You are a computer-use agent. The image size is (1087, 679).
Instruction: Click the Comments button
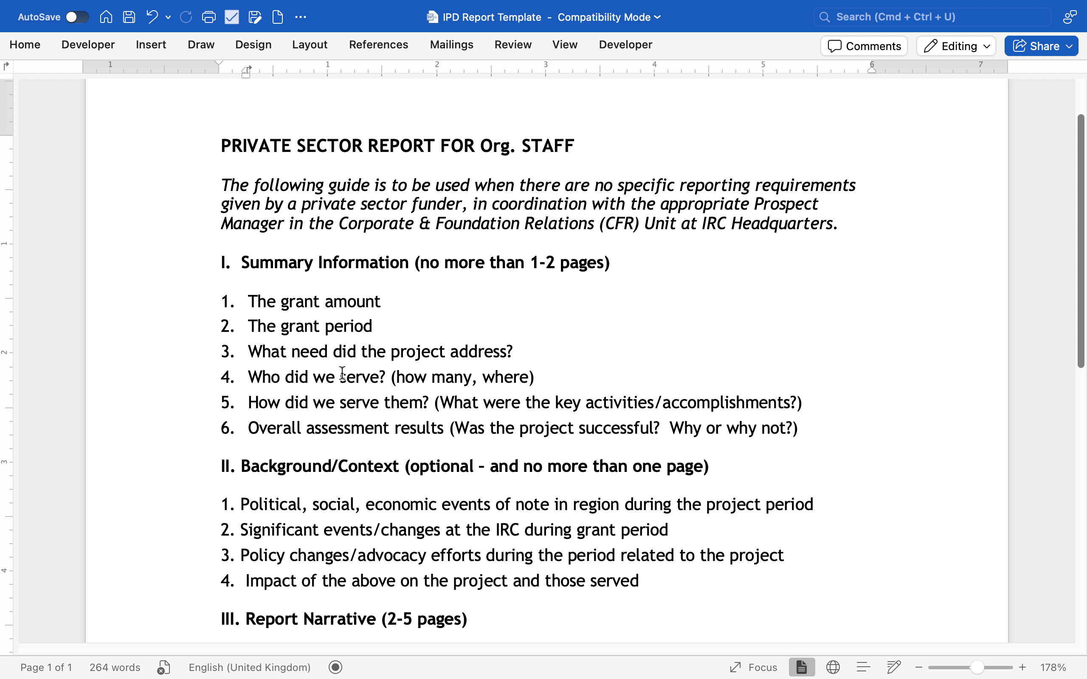(x=864, y=46)
